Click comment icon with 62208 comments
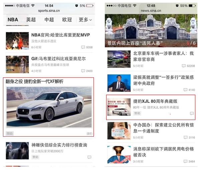 tap(184, 66)
